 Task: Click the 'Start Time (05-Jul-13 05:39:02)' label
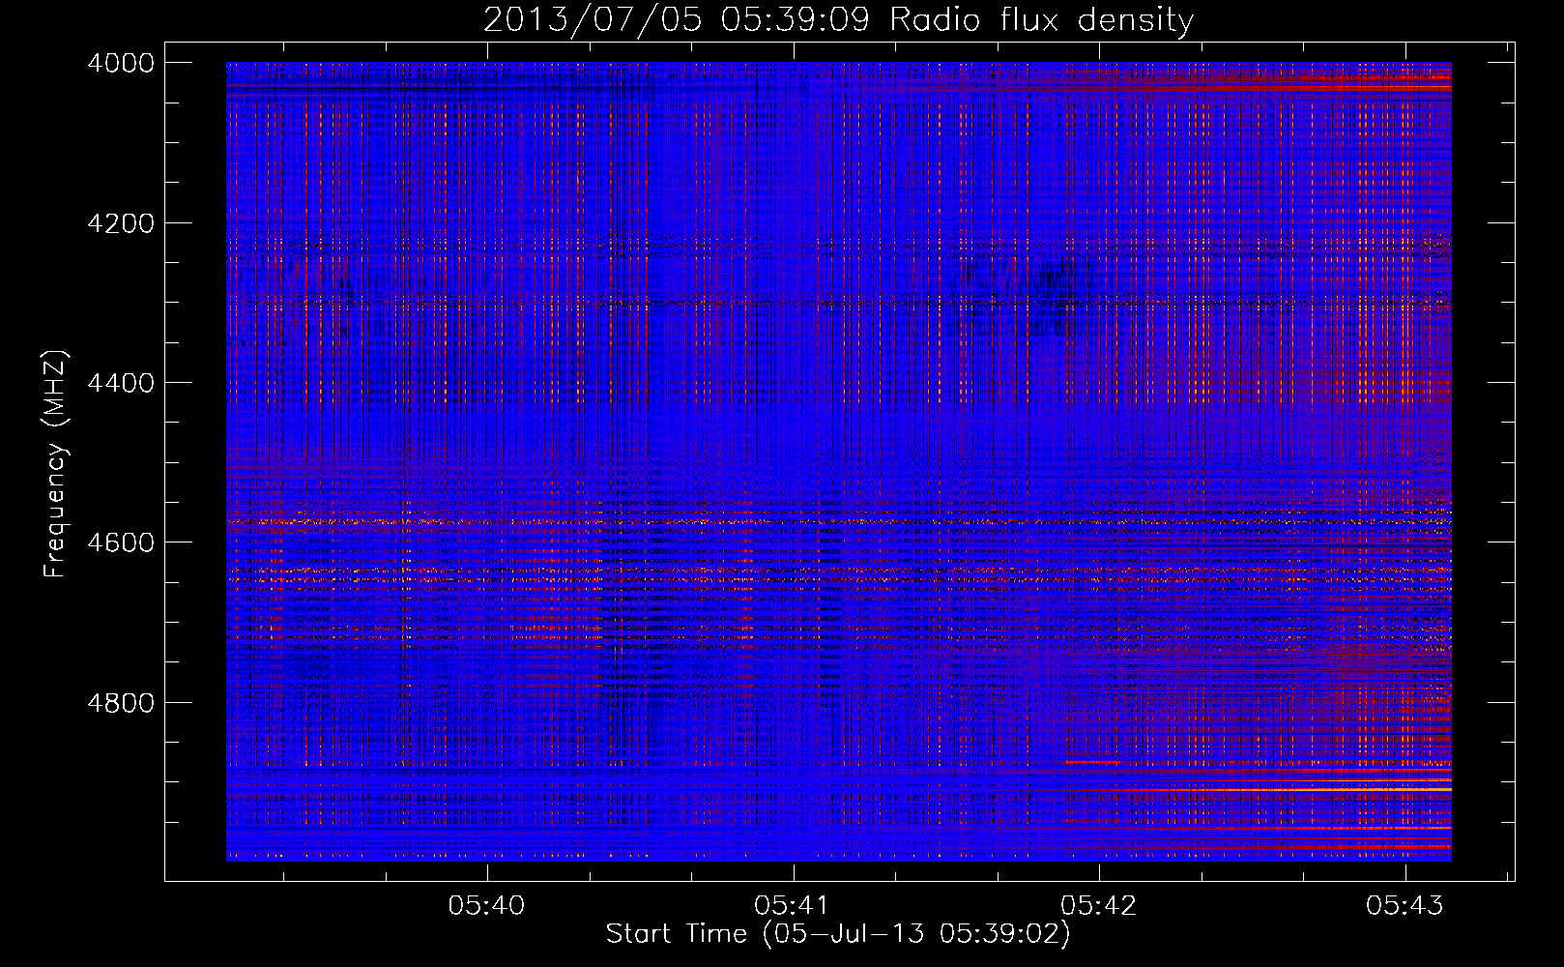(x=838, y=934)
